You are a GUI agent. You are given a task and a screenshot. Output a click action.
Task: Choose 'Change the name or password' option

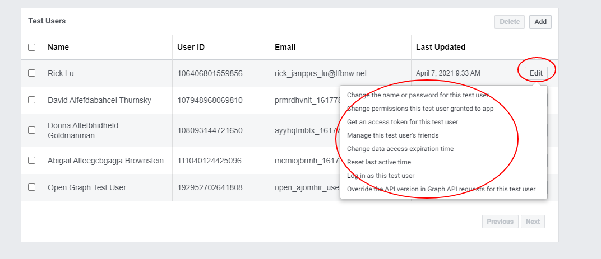click(x=418, y=95)
